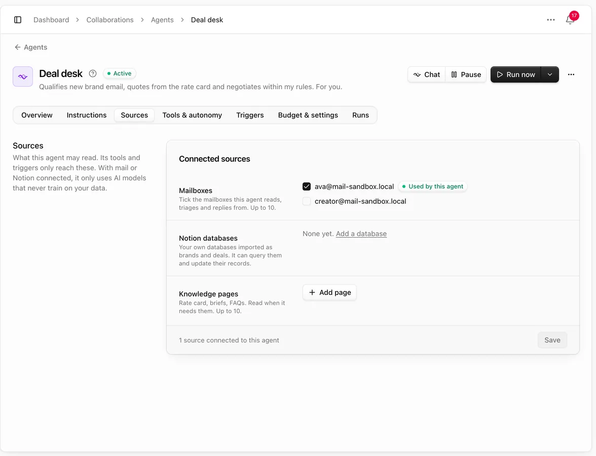Click the Deal desk breadcrumb item

click(207, 20)
